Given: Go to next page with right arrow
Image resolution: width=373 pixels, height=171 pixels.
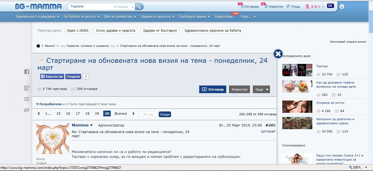Looking at the screenshot, I should (133, 114).
